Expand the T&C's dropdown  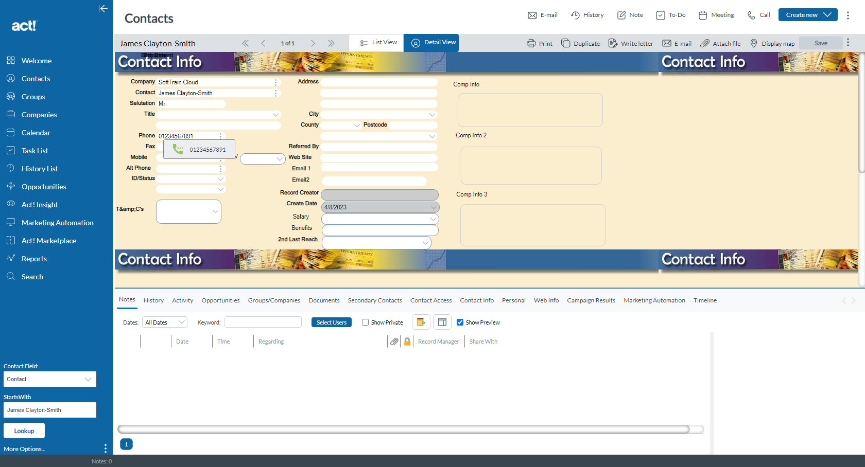pyautogui.click(x=215, y=211)
